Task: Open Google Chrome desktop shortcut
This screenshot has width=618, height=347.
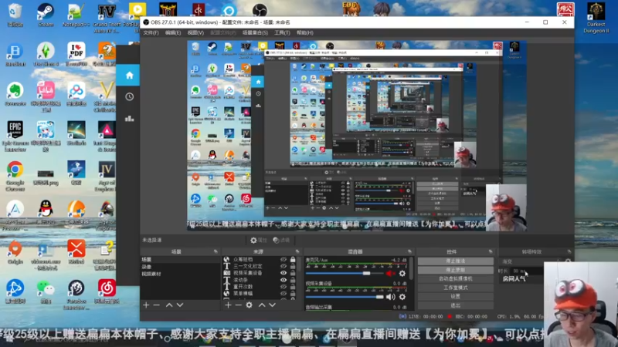Action: [x=15, y=176]
